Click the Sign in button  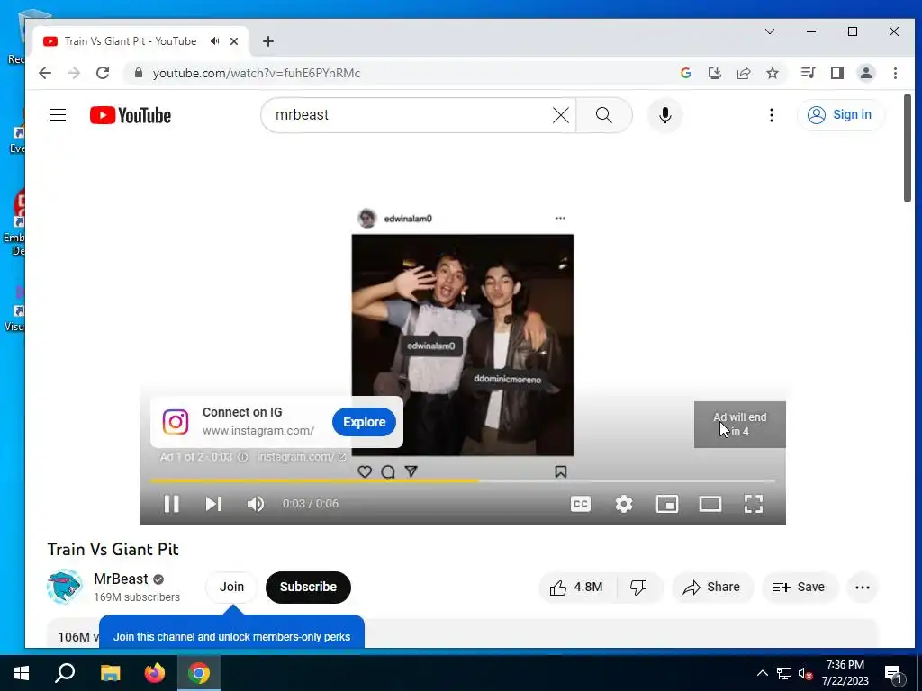(840, 114)
